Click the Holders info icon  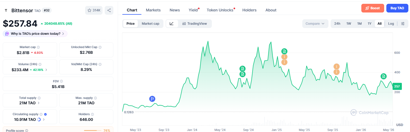[x=92, y=114]
